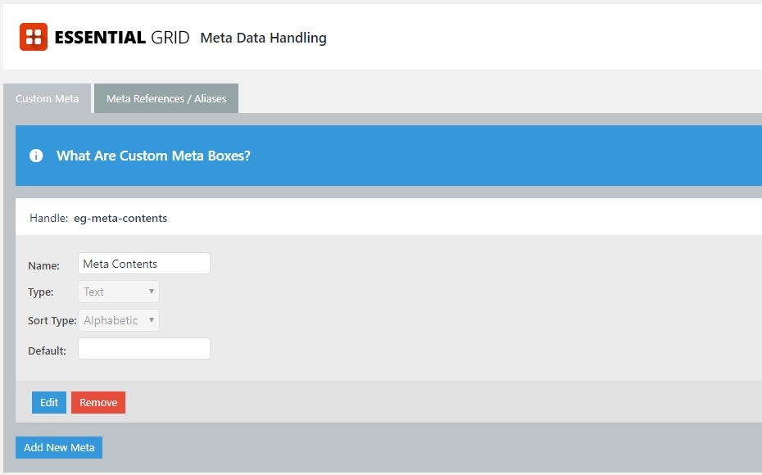Expand the Sort Type dropdown arrow
Image resolution: width=762 pixels, height=475 pixels.
point(151,320)
